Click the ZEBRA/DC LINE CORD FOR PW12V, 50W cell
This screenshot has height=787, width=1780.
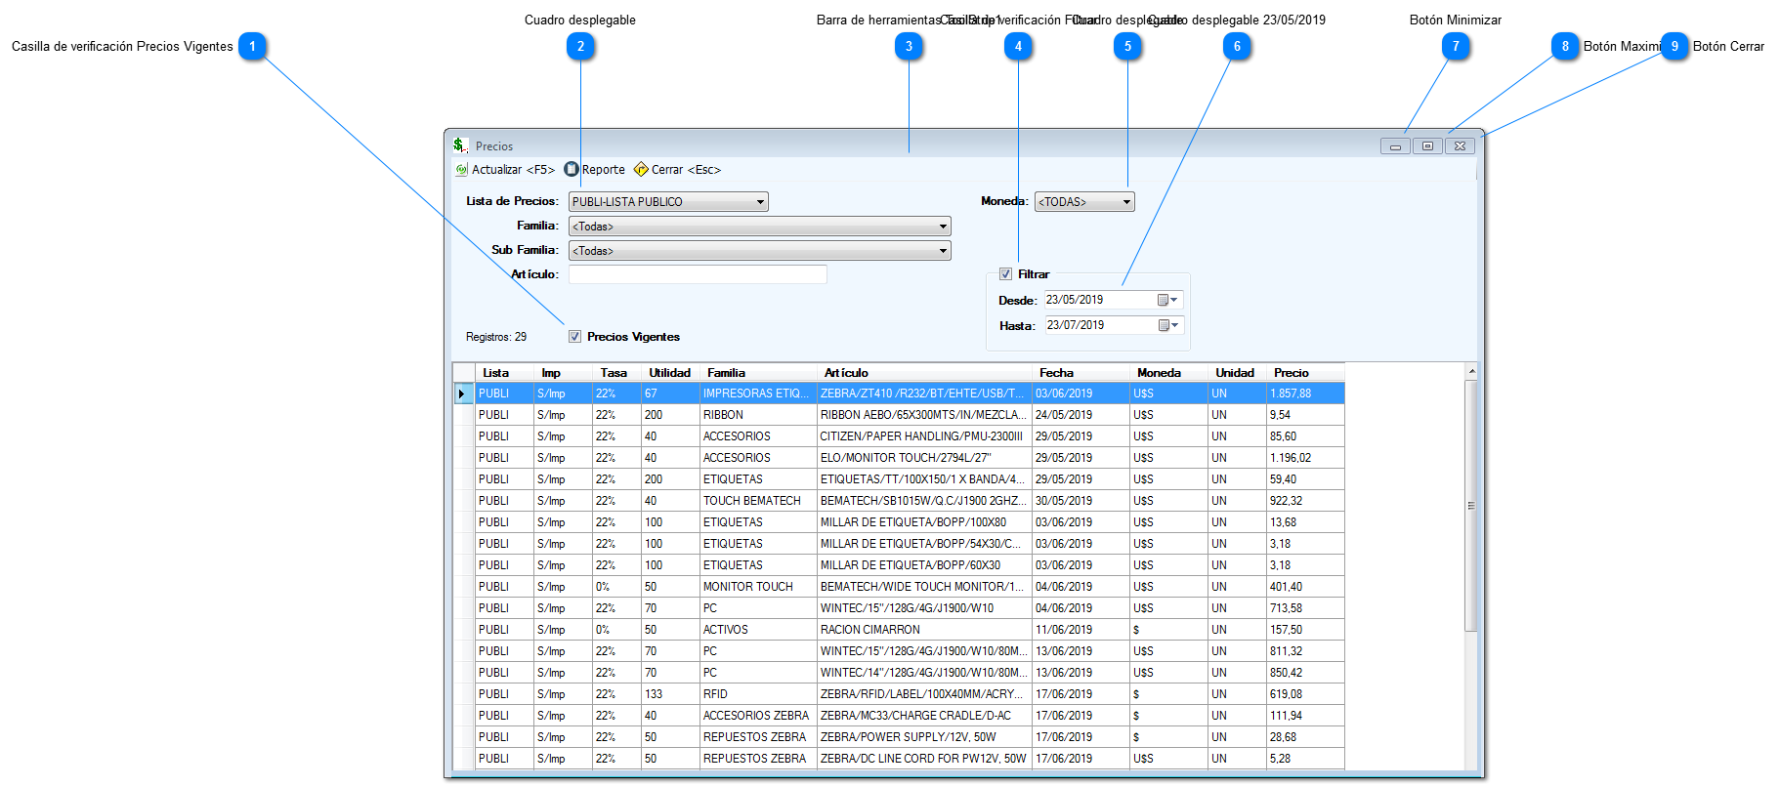coord(924,759)
